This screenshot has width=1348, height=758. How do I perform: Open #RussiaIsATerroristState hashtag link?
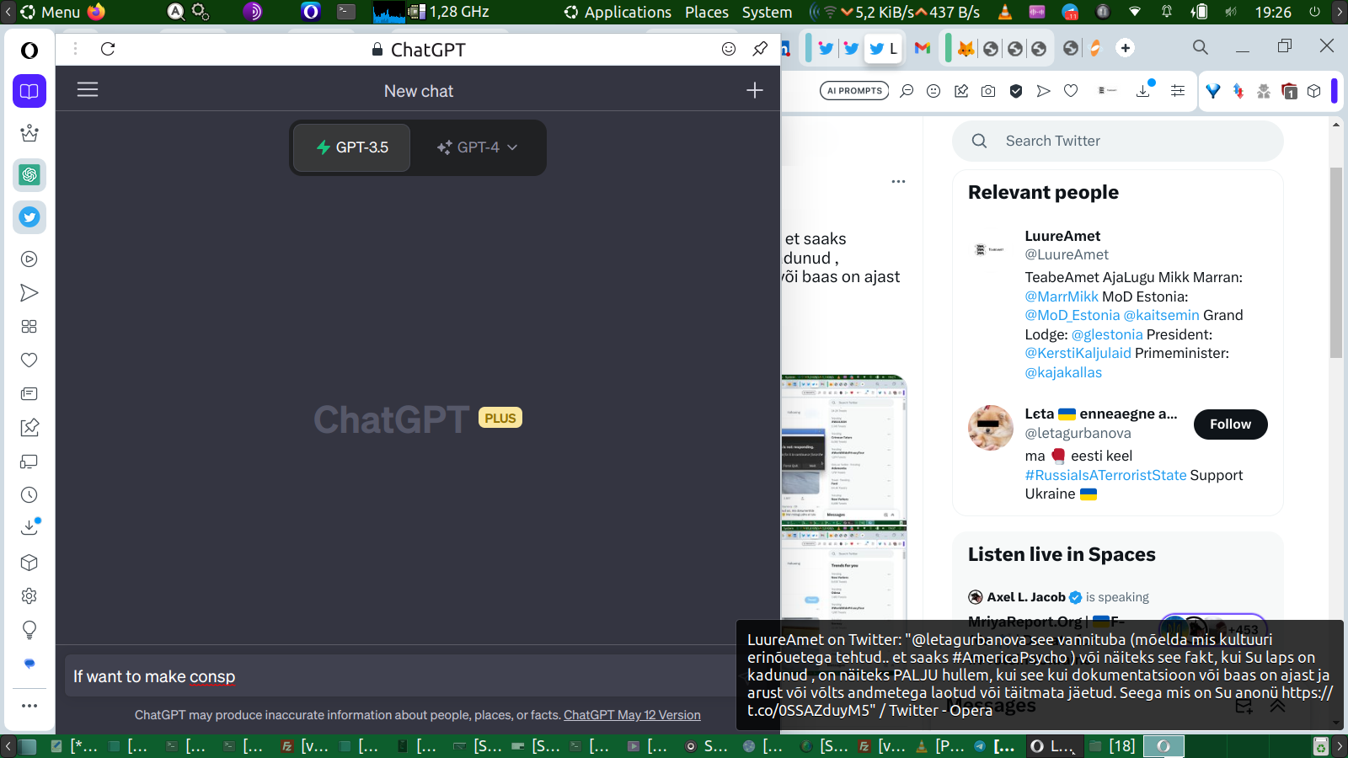point(1105,475)
